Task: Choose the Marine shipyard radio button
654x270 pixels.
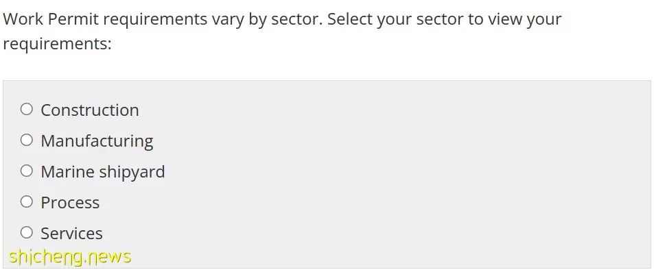Action: tap(27, 171)
